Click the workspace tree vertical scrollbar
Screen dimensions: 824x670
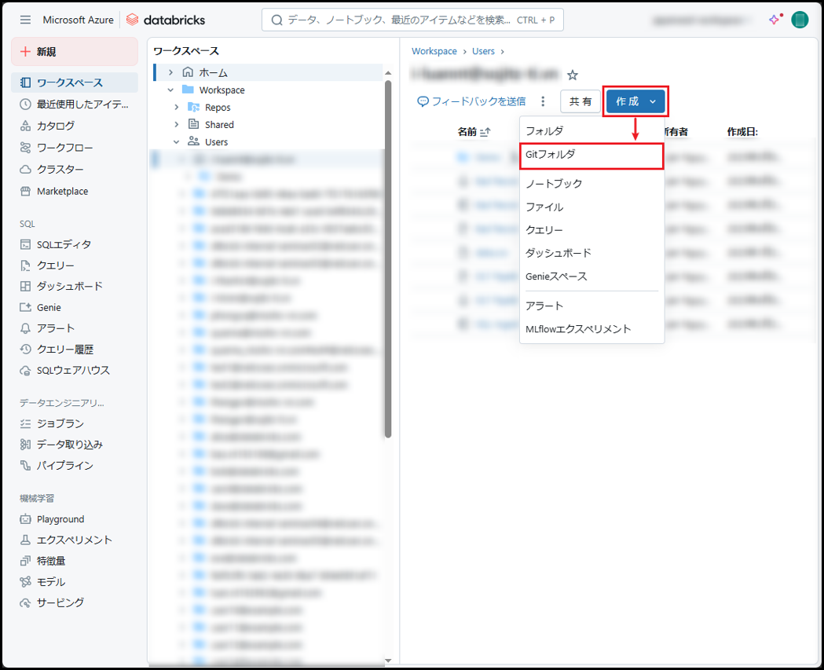coord(388,258)
